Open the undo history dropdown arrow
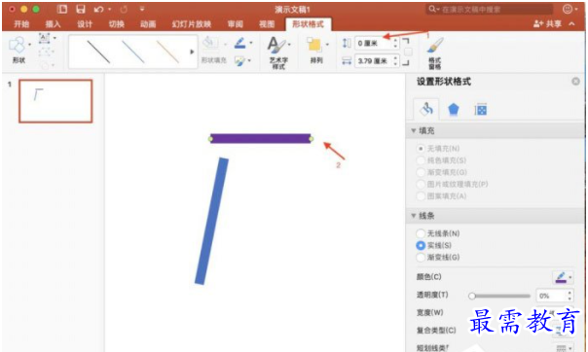Image resolution: width=588 pixels, height=352 pixels. pos(109,9)
